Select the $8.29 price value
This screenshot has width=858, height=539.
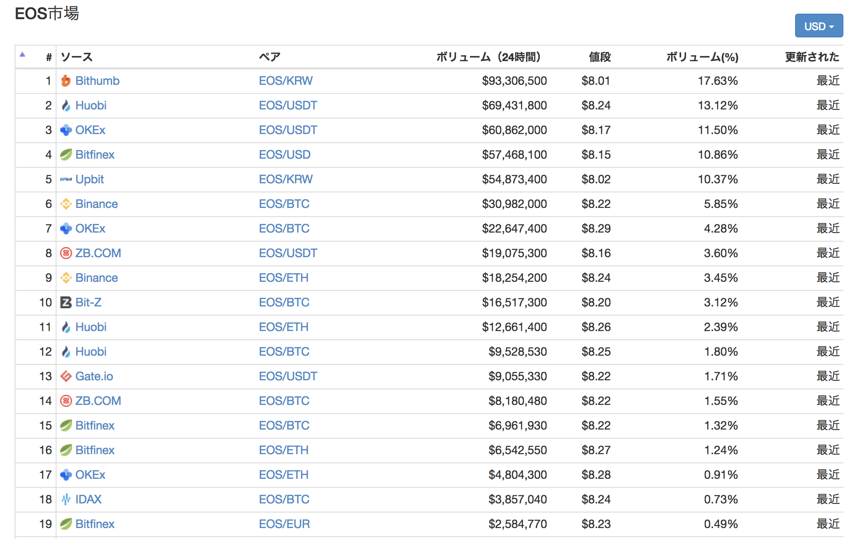[596, 228]
